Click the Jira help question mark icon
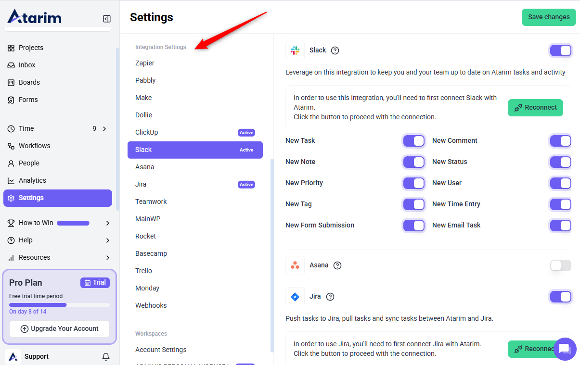580x365 pixels. tap(330, 297)
